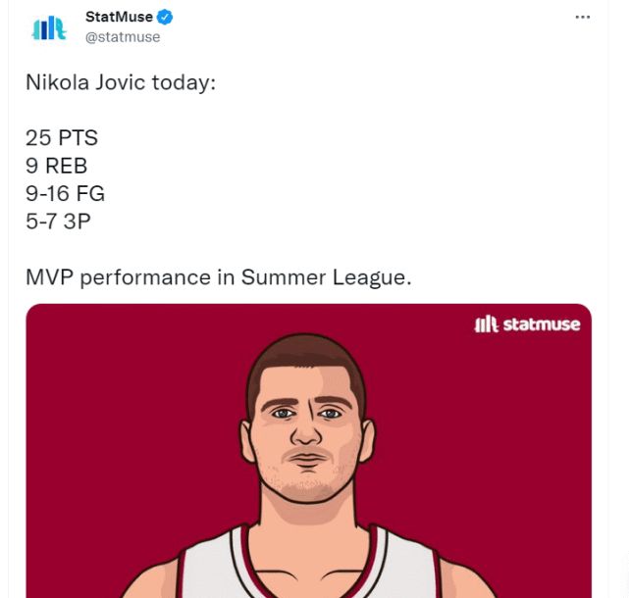The height and width of the screenshot is (598, 629).
Task: Click the "9-16 FG" stat line
Action: (x=65, y=193)
